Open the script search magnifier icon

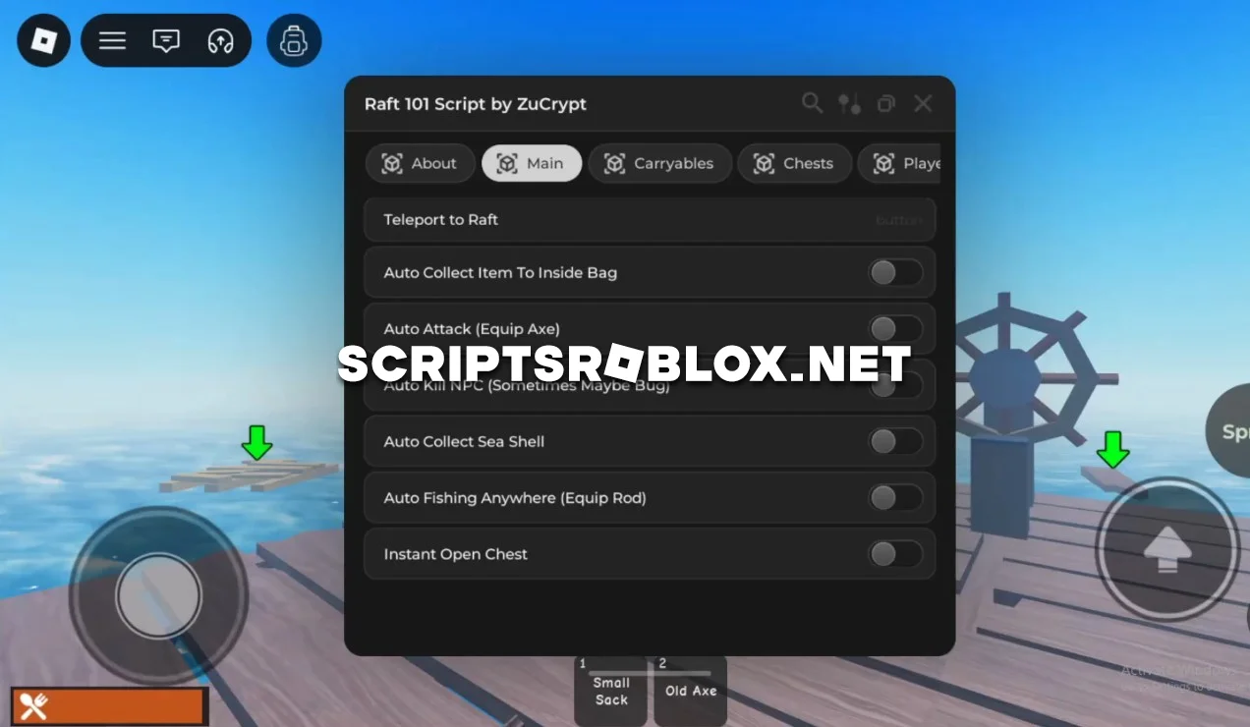coord(812,103)
